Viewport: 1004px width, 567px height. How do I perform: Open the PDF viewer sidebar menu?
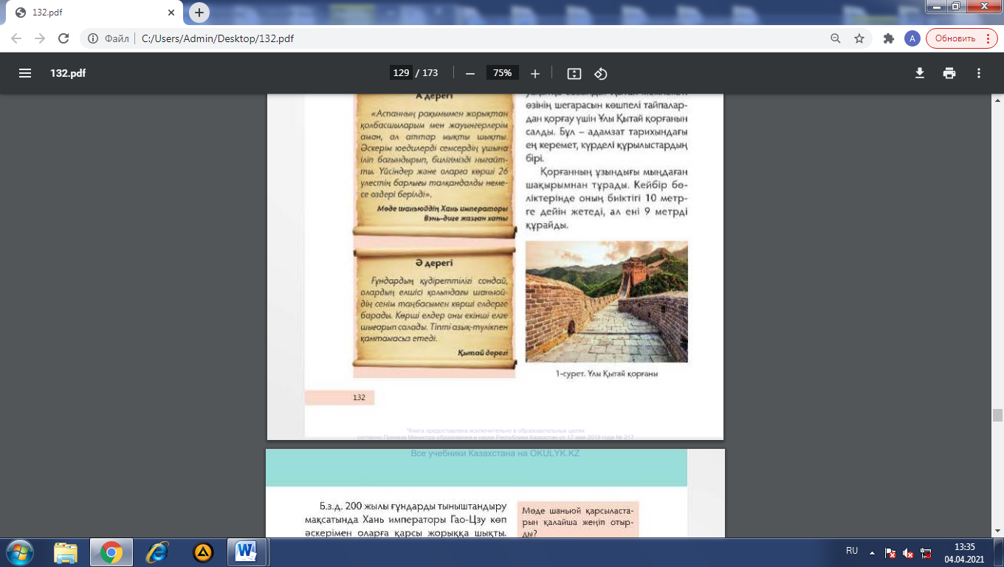tap(25, 73)
